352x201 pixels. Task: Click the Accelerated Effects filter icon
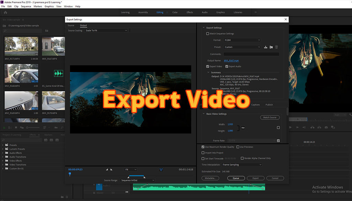click(x=46, y=140)
